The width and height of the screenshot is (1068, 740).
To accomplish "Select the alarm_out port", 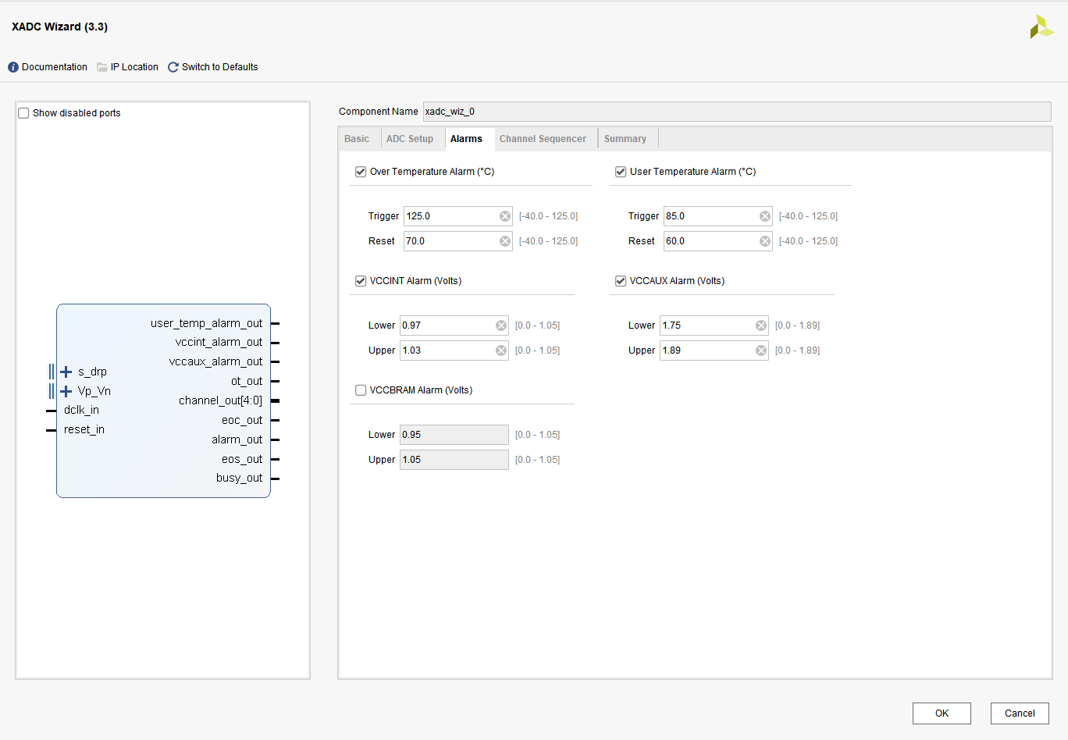I will click(237, 439).
